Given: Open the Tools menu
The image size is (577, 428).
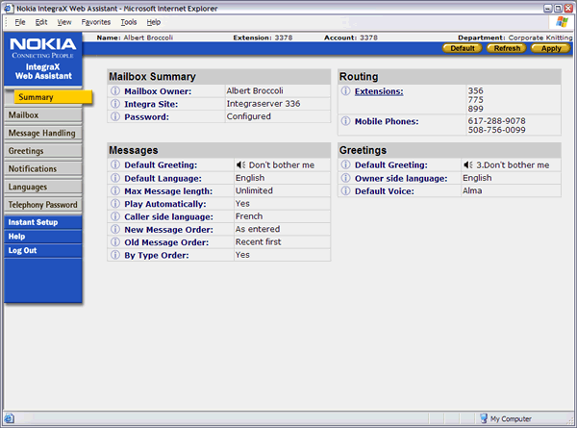Looking at the screenshot, I should [129, 22].
